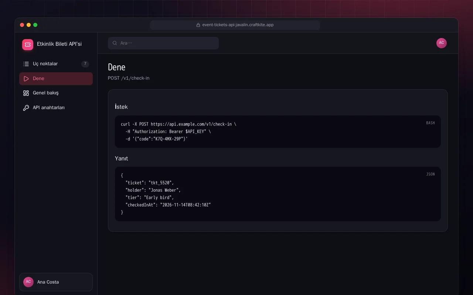Go to Genel bakış
Image resolution: width=473 pixels, height=295 pixels.
pos(56,93)
